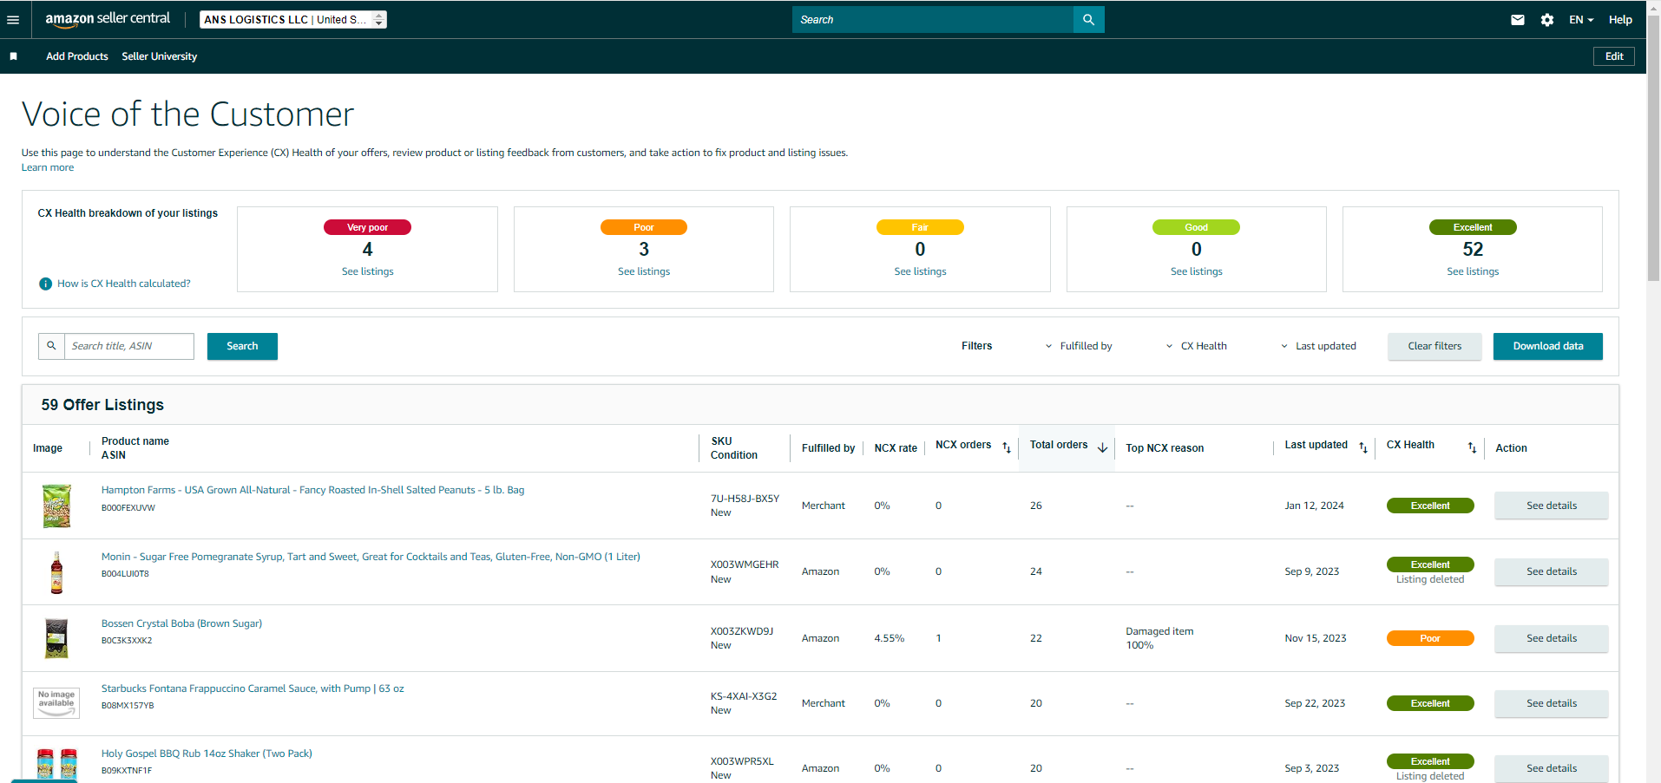Screen dimensions: 1661x783
Task: Expand the Fulfilled by filter
Action: coord(1079,346)
